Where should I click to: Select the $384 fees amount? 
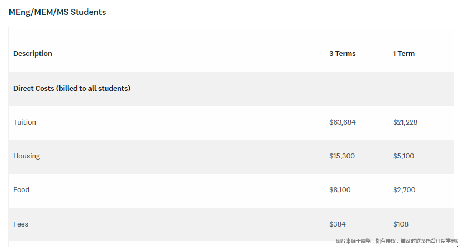click(x=338, y=224)
